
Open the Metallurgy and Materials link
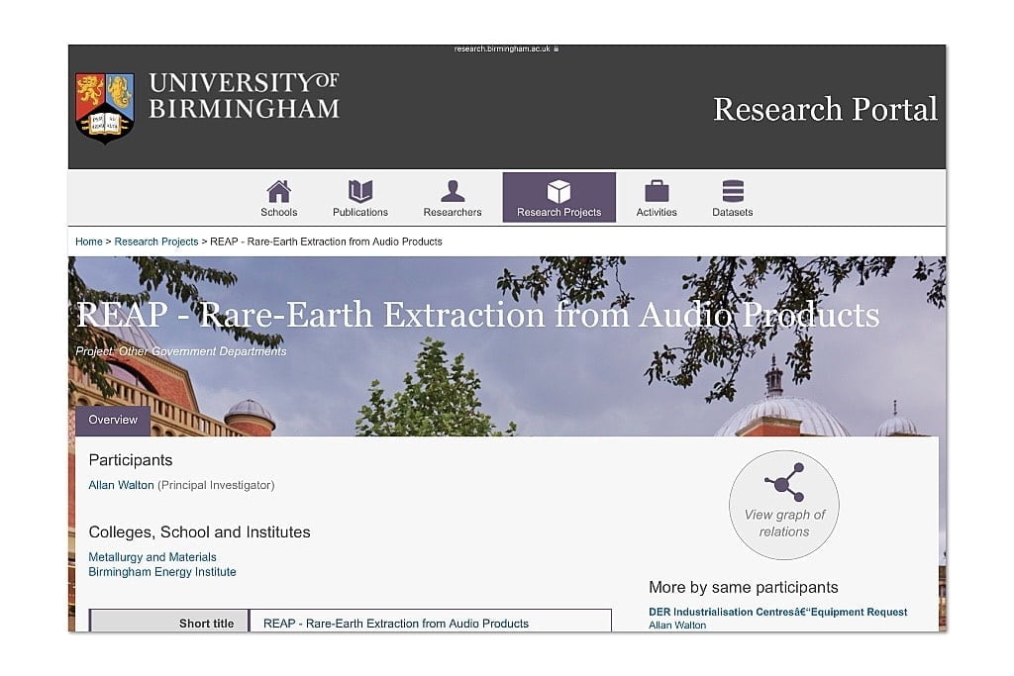click(152, 557)
